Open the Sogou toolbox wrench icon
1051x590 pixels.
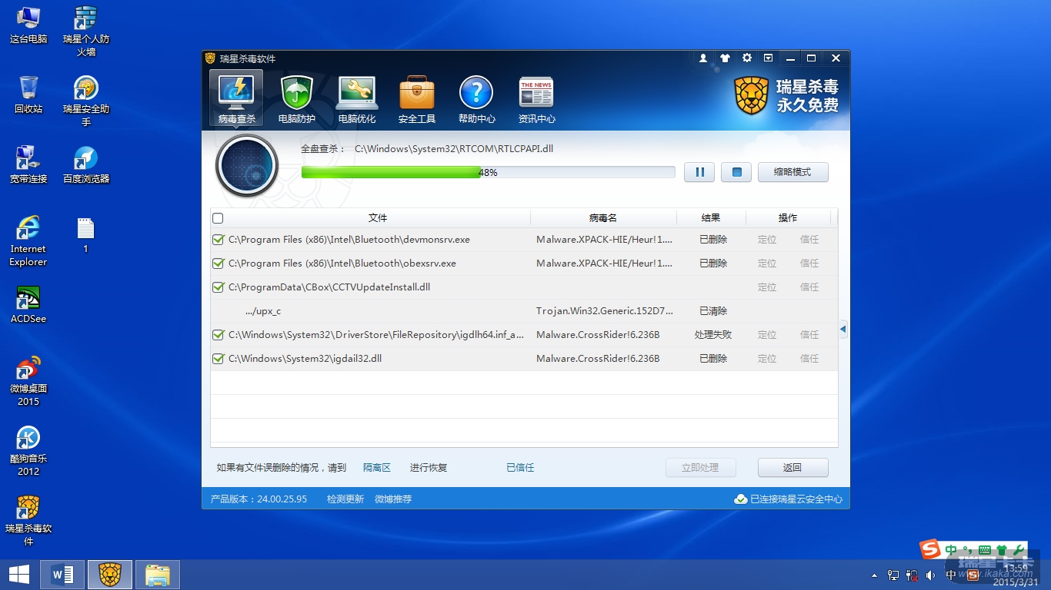point(1019,550)
